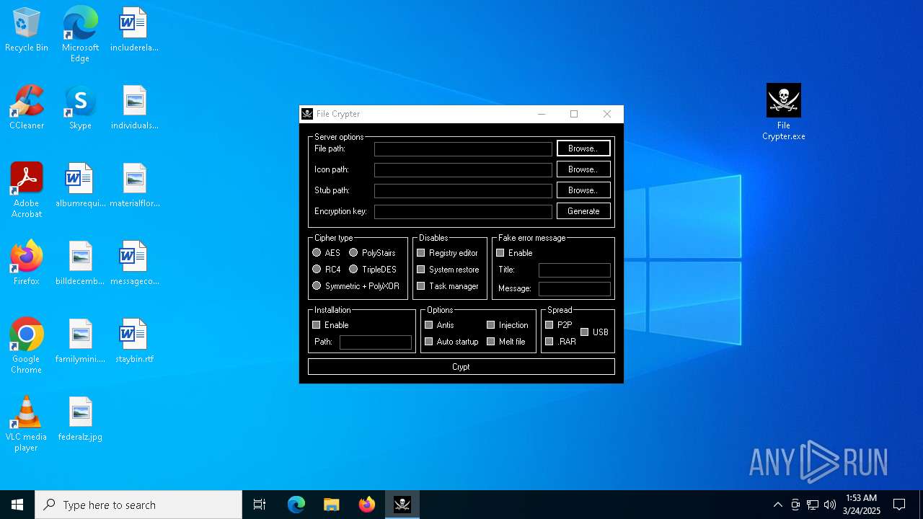The width and height of the screenshot is (923, 519).
Task: Open File Explorer from the taskbar
Action: point(332,505)
